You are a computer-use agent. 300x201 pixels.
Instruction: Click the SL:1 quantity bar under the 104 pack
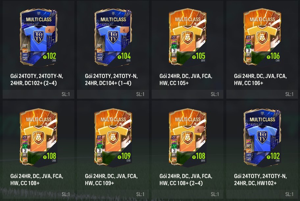113,94
